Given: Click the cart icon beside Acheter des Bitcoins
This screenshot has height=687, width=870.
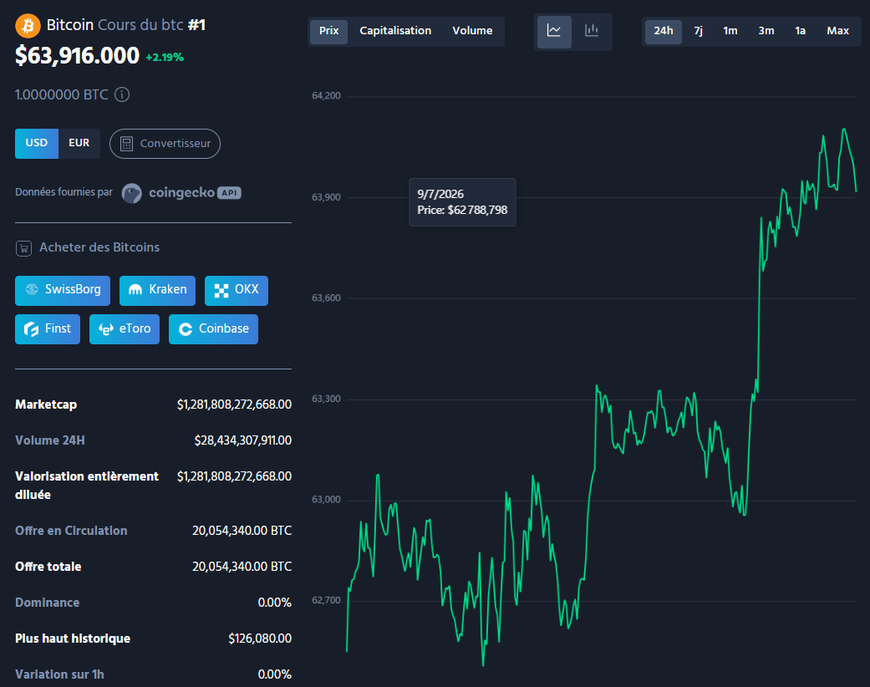Looking at the screenshot, I should tap(24, 248).
